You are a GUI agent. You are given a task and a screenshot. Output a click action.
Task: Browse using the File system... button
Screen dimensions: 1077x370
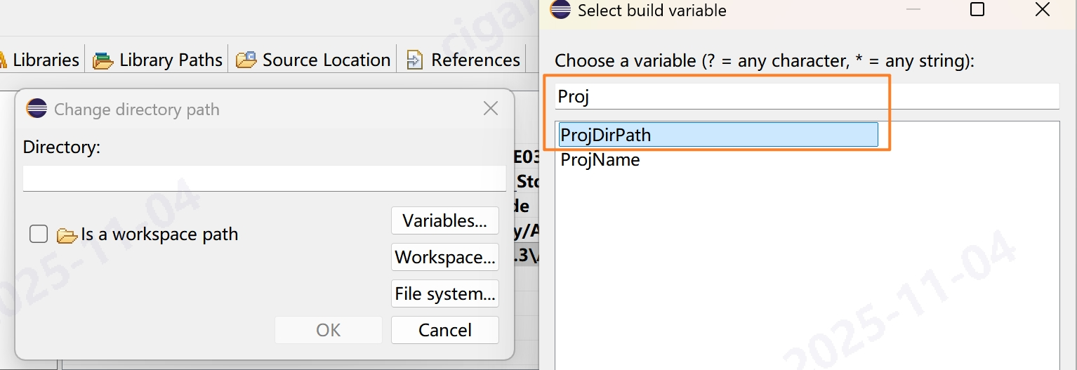tap(444, 293)
